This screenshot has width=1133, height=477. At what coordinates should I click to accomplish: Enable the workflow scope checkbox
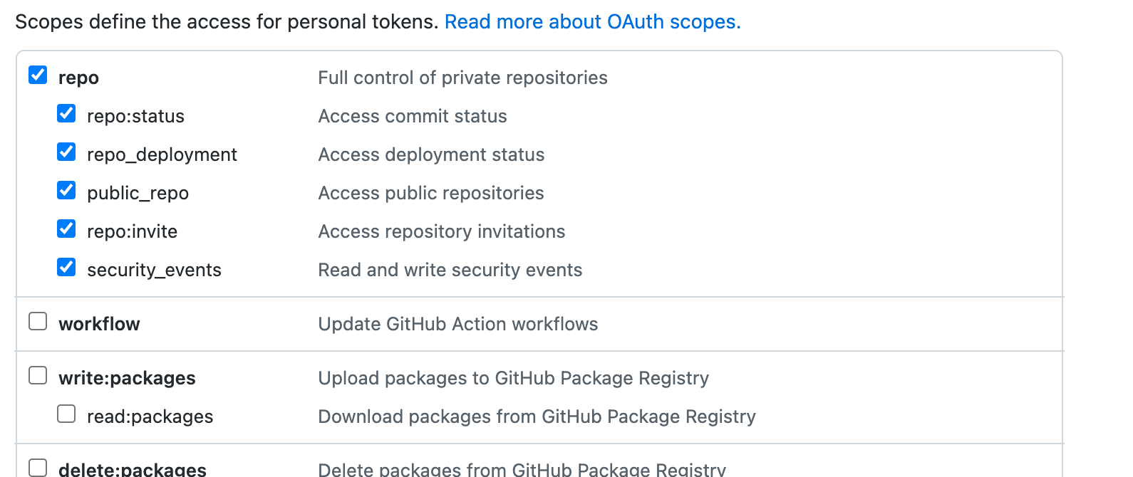38,321
